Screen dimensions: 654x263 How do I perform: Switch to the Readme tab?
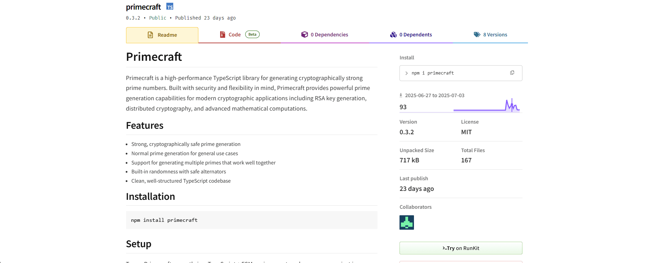[x=162, y=35]
